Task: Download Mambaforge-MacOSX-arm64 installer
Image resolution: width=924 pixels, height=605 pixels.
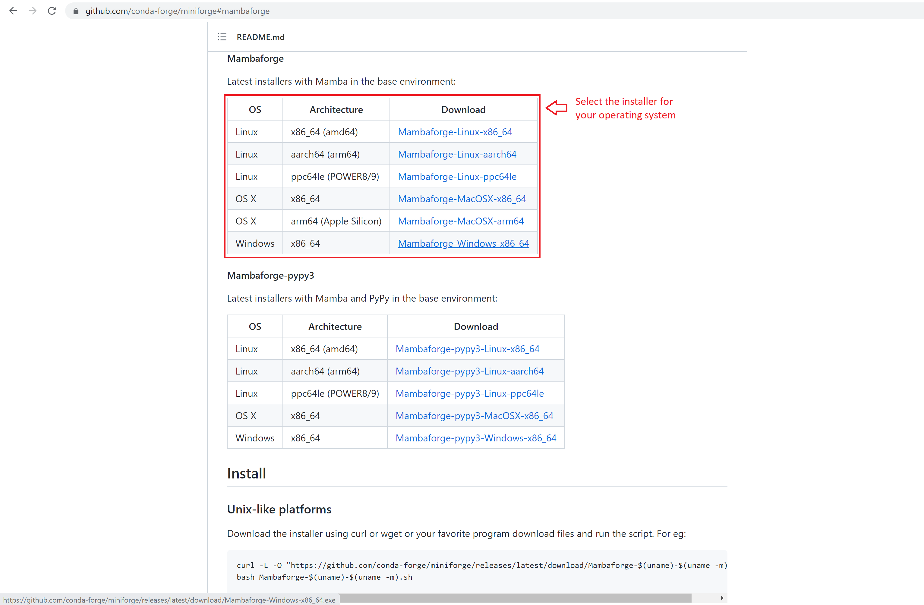Action: click(x=460, y=221)
